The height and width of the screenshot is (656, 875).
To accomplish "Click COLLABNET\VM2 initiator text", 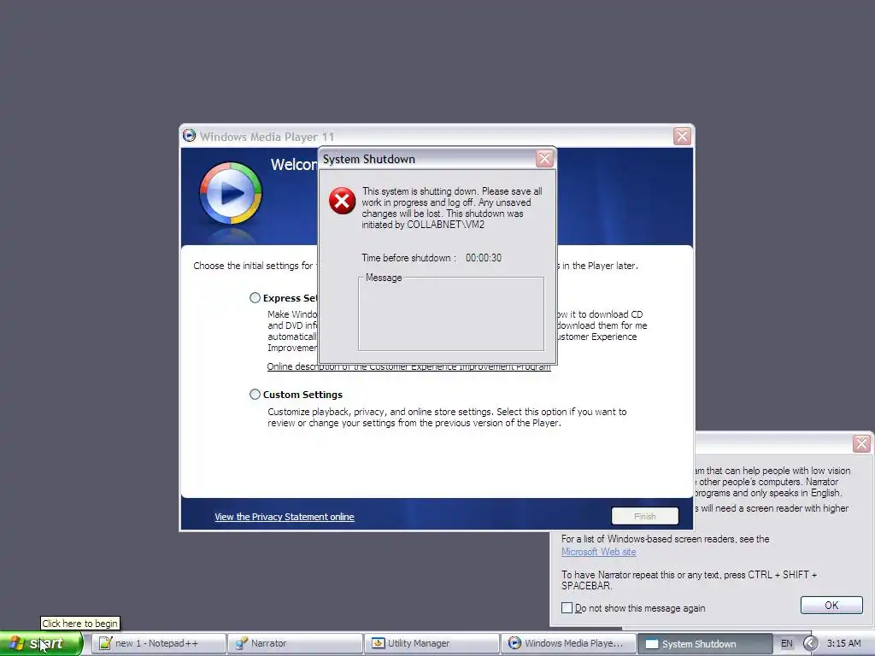I will point(445,225).
